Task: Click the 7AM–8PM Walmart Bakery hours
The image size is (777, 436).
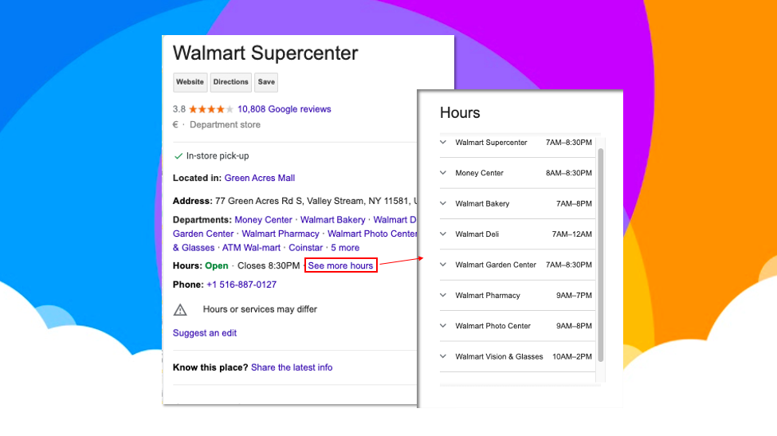Action: (x=574, y=203)
